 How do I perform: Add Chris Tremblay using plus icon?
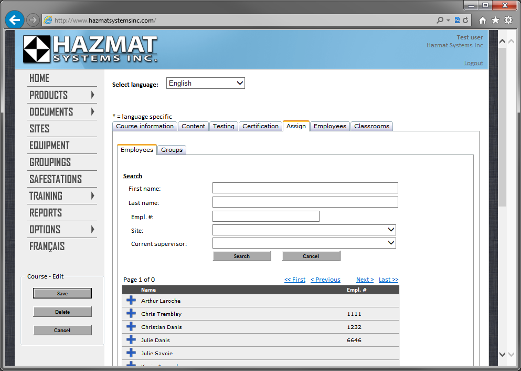click(131, 314)
